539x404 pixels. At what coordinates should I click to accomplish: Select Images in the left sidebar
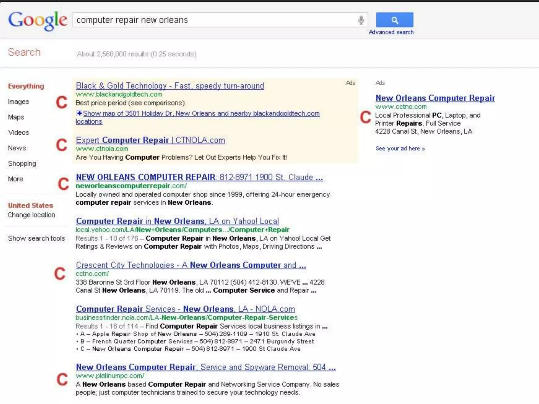point(18,102)
